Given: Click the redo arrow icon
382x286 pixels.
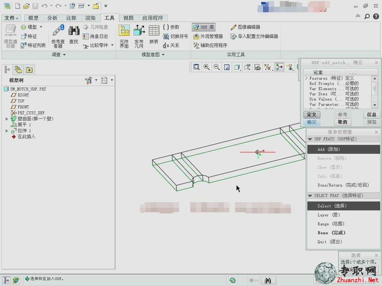Looking at the screenshot, I should point(59,6).
